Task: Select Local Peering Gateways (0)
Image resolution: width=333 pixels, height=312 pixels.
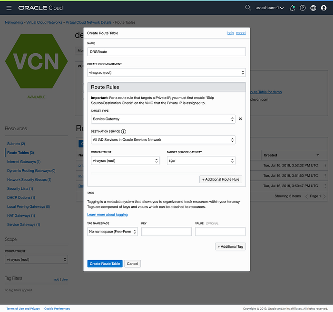Action: [29, 207]
